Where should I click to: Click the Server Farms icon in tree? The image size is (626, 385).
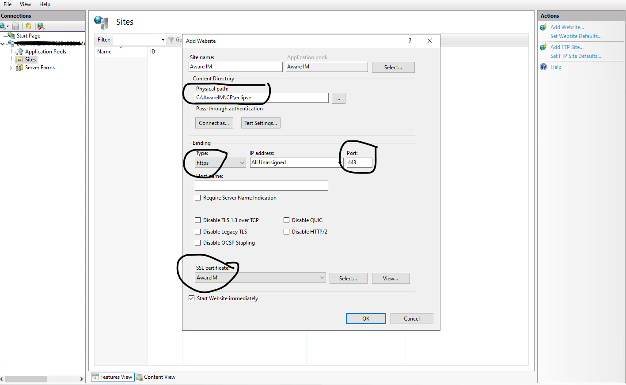click(x=19, y=68)
